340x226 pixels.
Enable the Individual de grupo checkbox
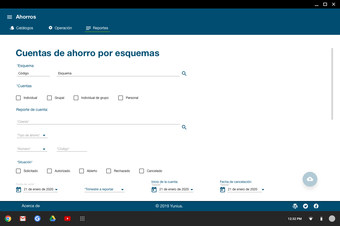click(x=76, y=98)
